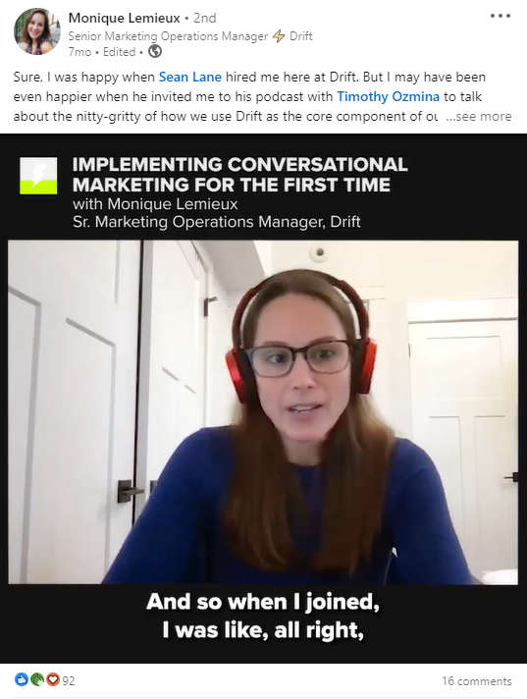Click the red heart love reaction icon
This screenshot has width=527, height=699.
(53, 679)
